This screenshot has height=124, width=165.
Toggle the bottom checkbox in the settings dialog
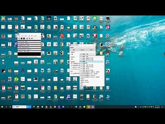(71, 73)
